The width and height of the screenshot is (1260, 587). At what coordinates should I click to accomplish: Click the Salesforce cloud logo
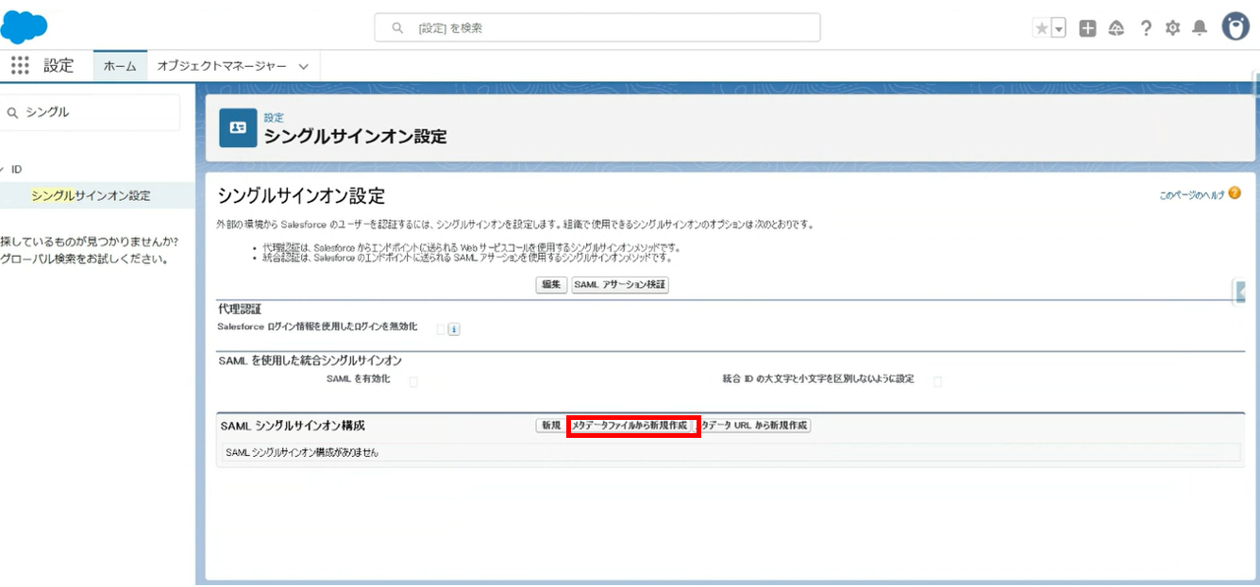click(x=25, y=27)
